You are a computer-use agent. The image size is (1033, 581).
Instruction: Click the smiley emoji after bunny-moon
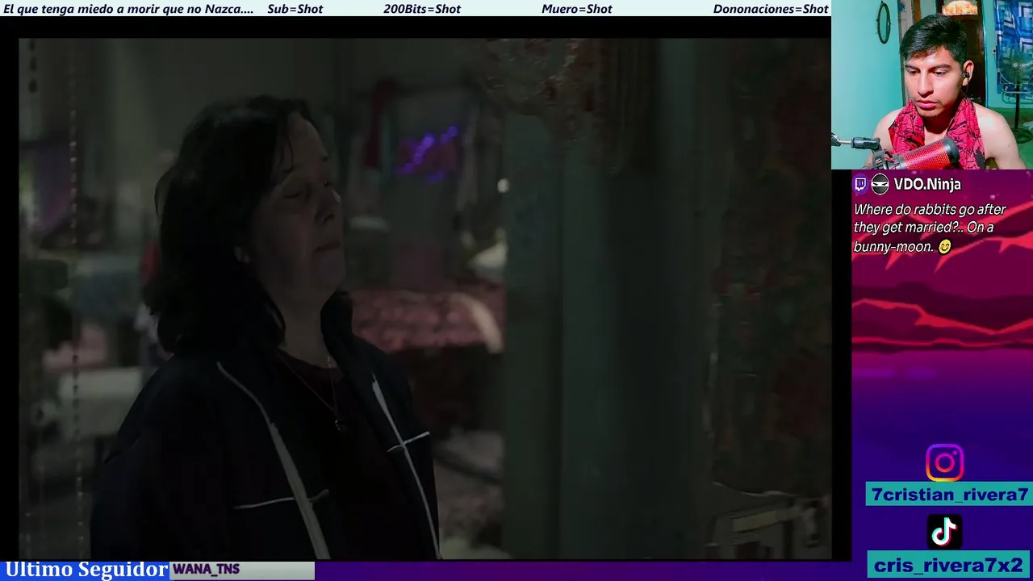pyautogui.click(x=945, y=247)
